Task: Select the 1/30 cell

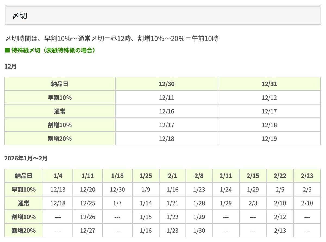Action: (x=199, y=231)
